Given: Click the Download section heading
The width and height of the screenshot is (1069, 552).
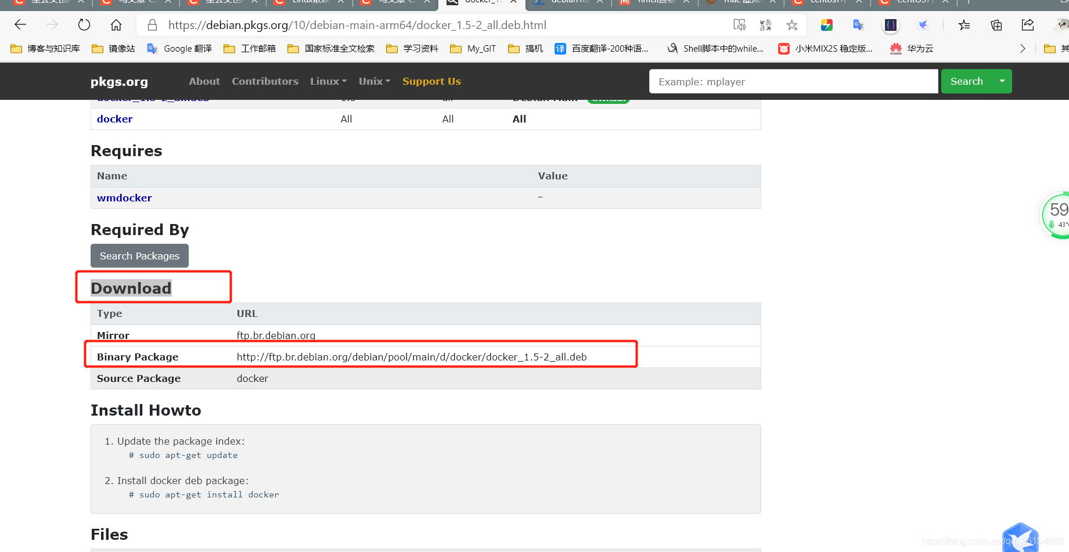Looking at the screenshot, I should click(131, 288).
